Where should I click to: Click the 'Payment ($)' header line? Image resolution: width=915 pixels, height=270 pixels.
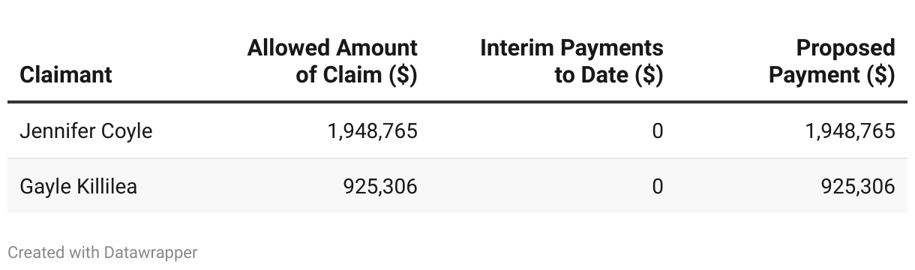[832, 75]
